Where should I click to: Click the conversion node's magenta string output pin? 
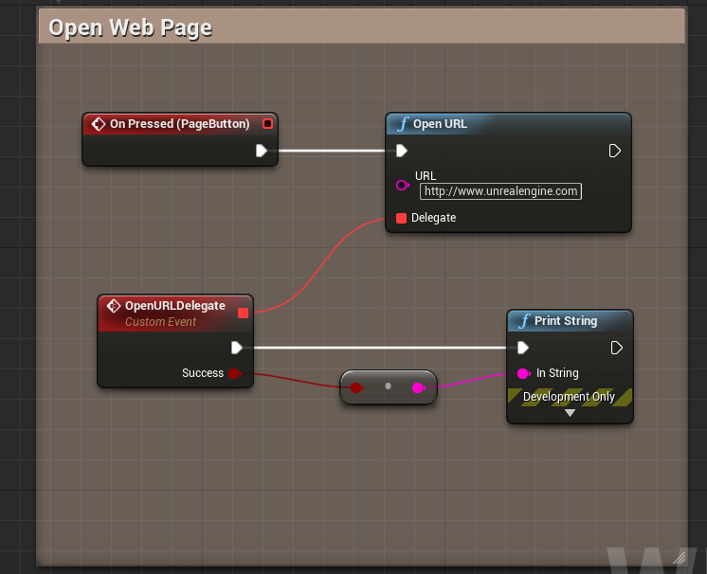pyautogui.click(x=419, y=387)
